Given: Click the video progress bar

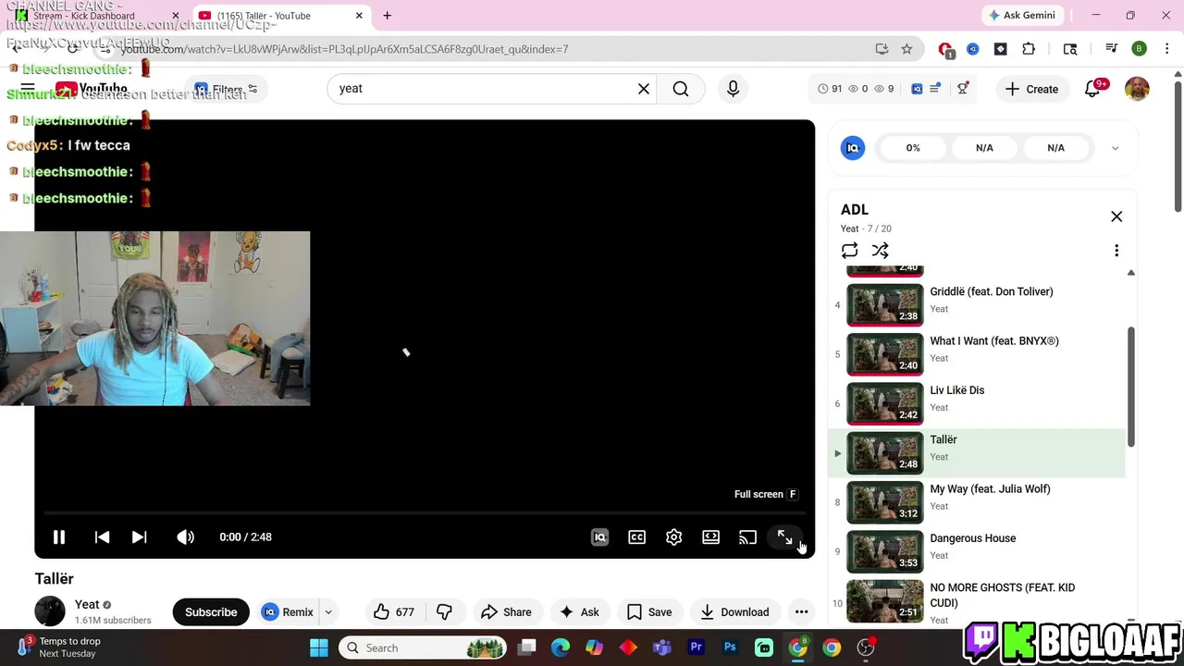Looking at the screenshot, I should [x=425, y=512].
